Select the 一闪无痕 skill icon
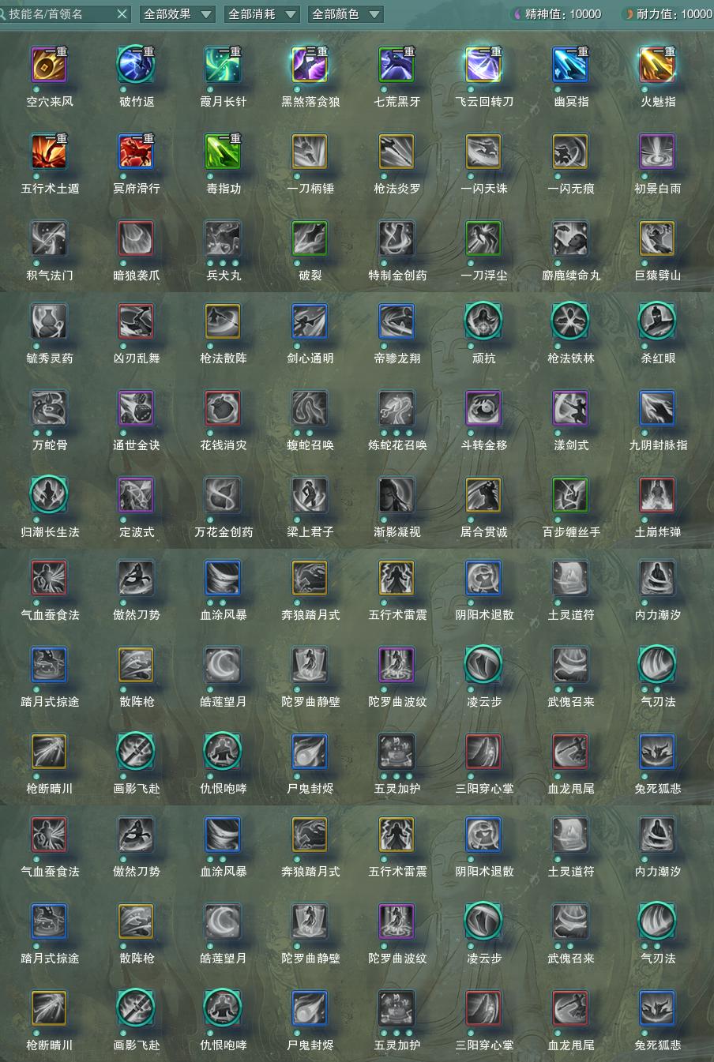Screen dimensions: 714x1062 coord(571,152)
